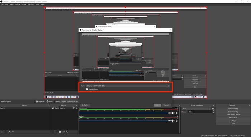
Task: Expand the Fade transition dropdown
Action: click(x=196, y=109)
